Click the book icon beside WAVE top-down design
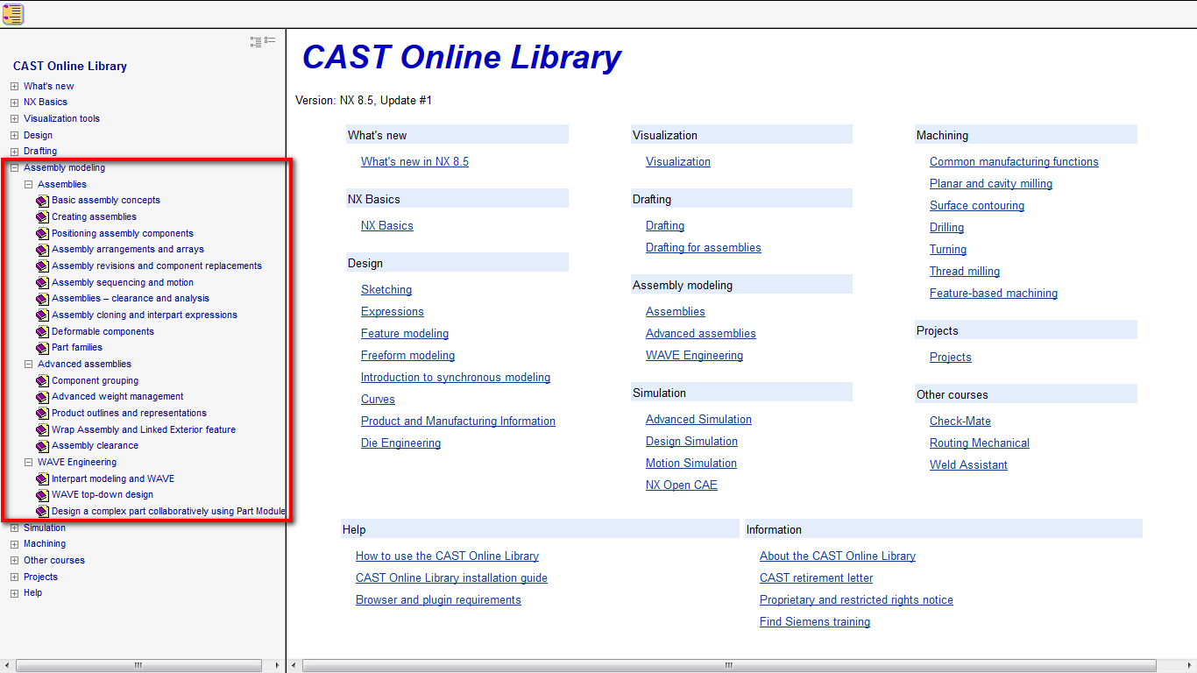The width and height of the screenshot is (1197, 673). [42, 495]
